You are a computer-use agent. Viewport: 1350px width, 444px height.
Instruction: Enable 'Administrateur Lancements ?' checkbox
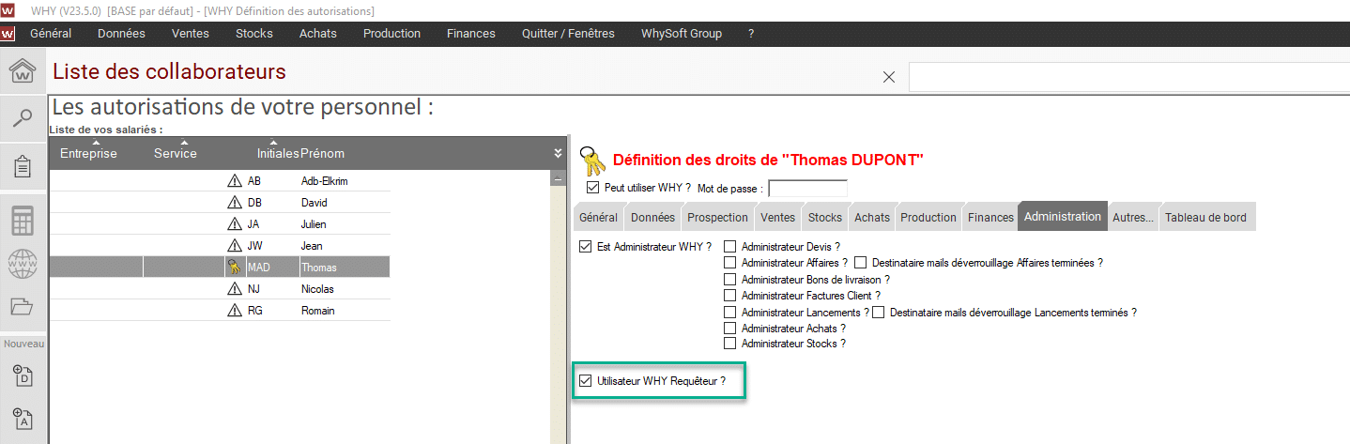pos(730,312)
